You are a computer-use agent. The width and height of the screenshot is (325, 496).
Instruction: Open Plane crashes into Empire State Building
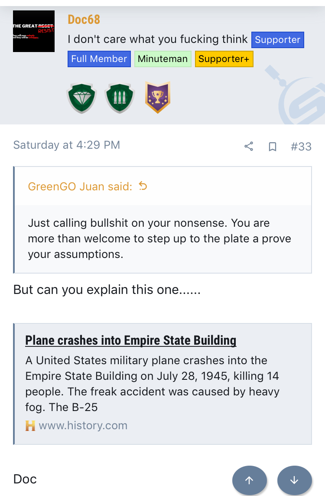click(130, 340)
